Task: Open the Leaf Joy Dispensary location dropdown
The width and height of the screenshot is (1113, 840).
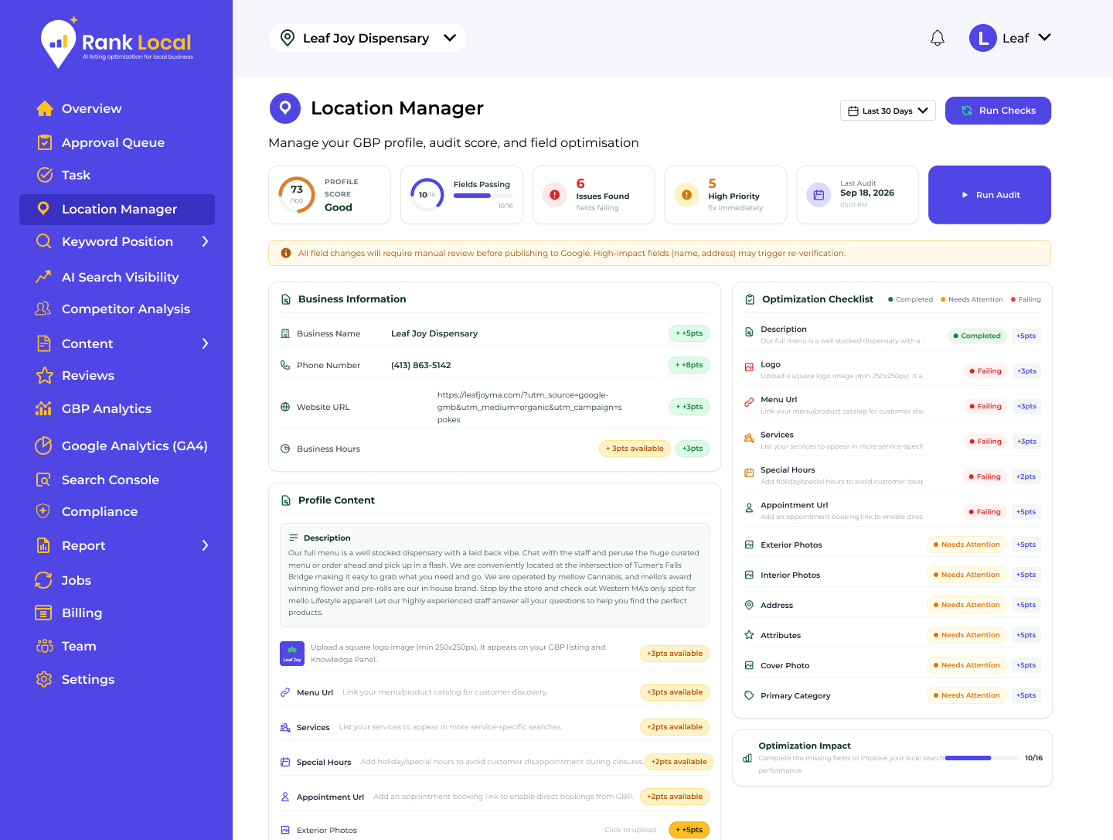Action: 367,38
